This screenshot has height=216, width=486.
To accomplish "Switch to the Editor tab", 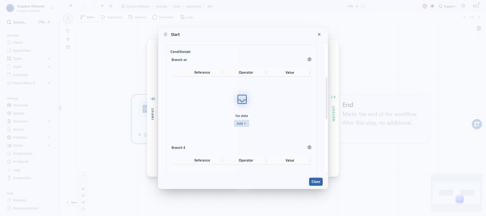I will pyautogui.click(x=88, y=17).
